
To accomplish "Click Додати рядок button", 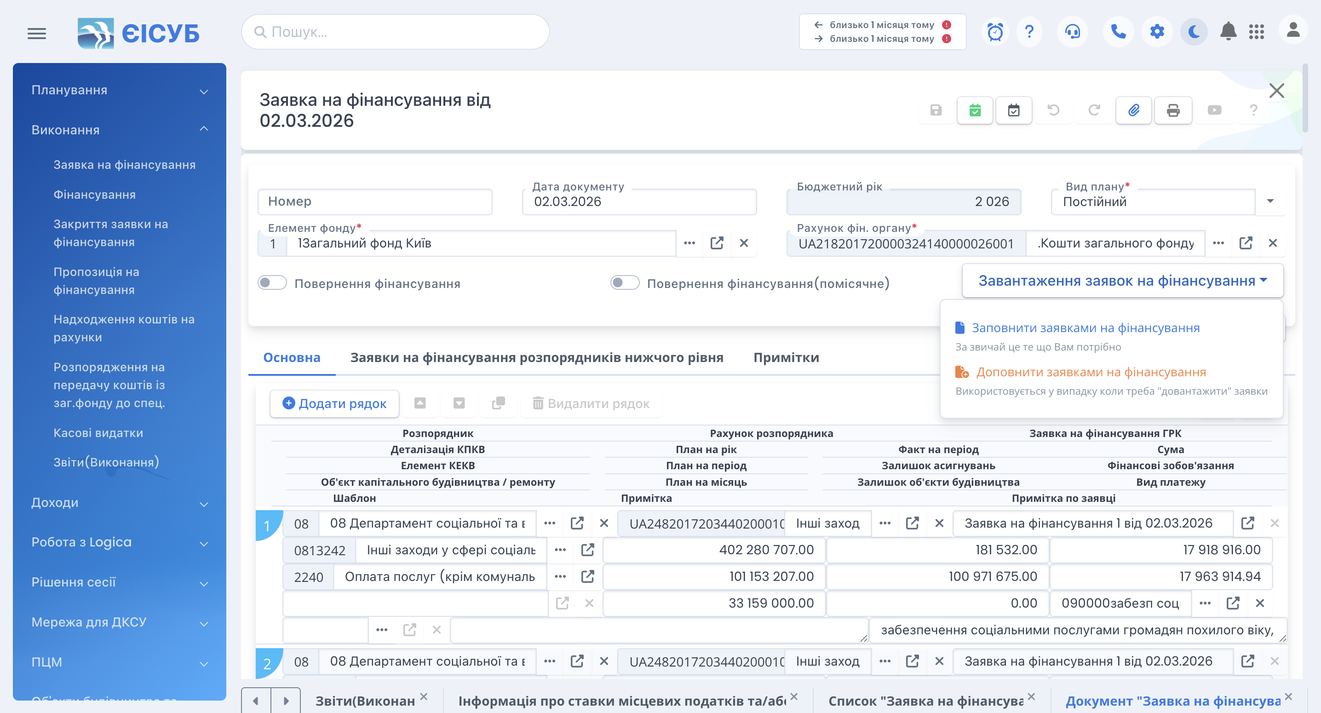I will click(x=334, y=404).
